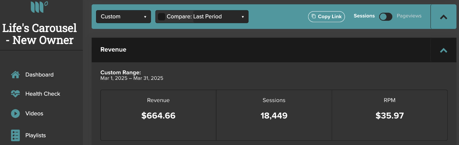This screenshot has width=459, height=145.
Task: Open the Playlists menu item
Action: coord(36,135)
